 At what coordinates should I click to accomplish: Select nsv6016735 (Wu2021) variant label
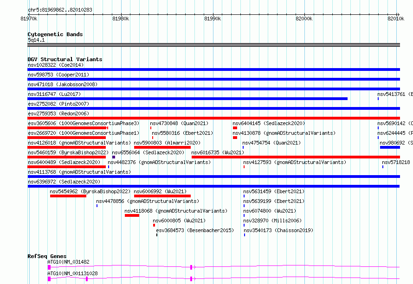(218, 152)
